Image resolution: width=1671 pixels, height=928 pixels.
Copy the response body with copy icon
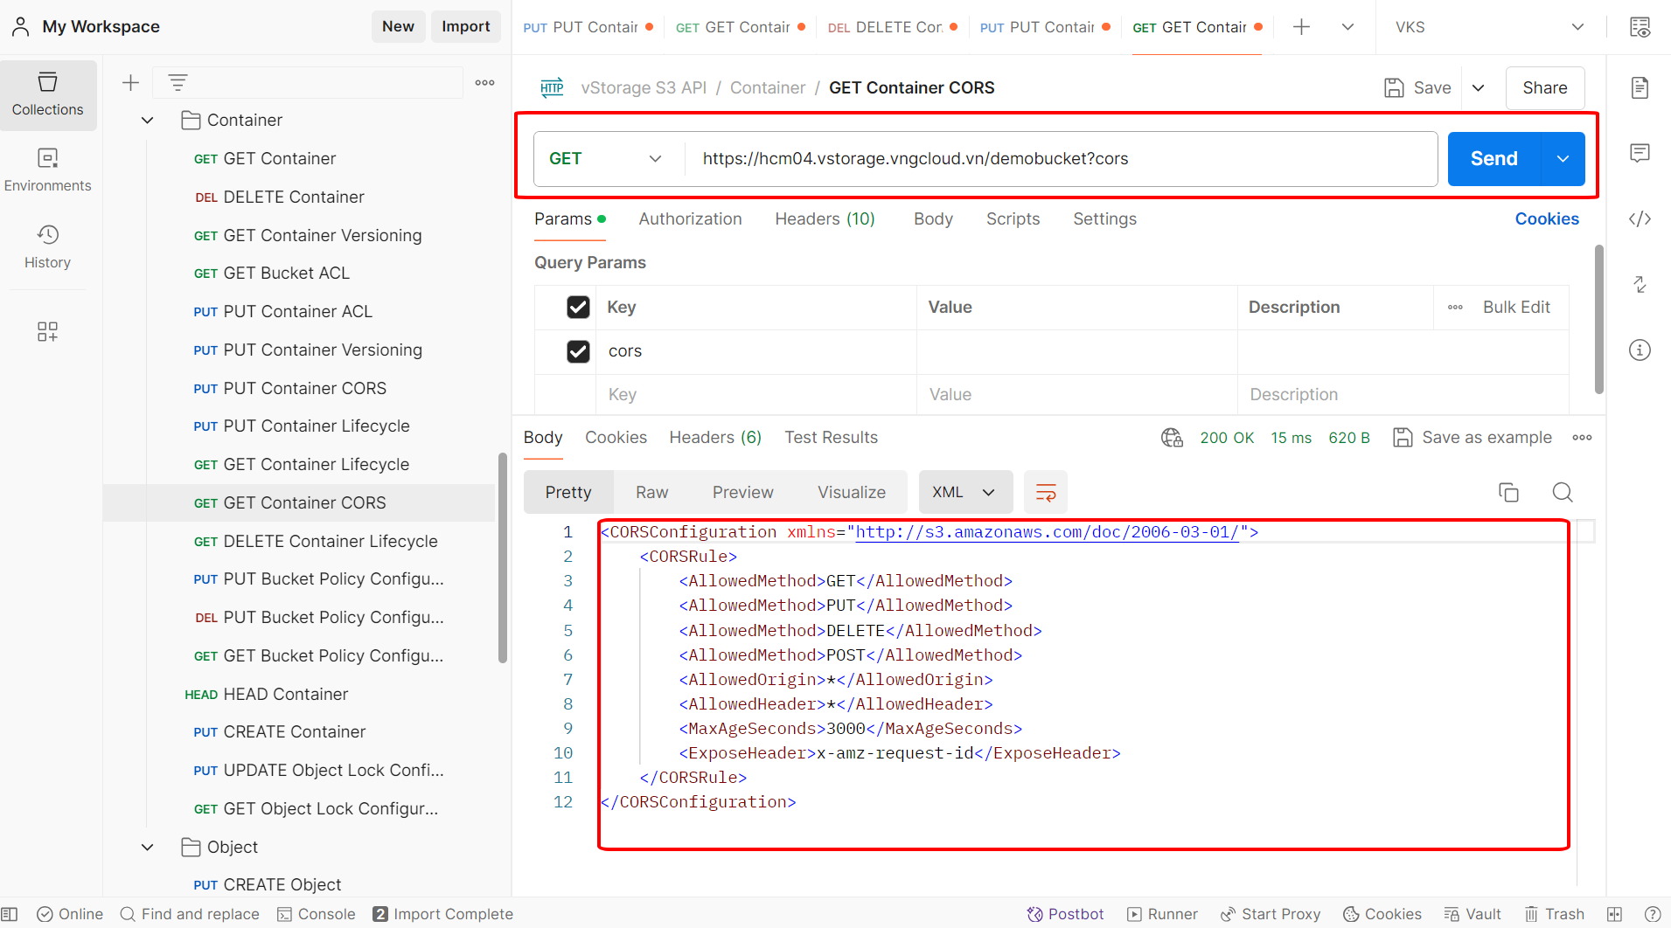[x=1508, y=492]
